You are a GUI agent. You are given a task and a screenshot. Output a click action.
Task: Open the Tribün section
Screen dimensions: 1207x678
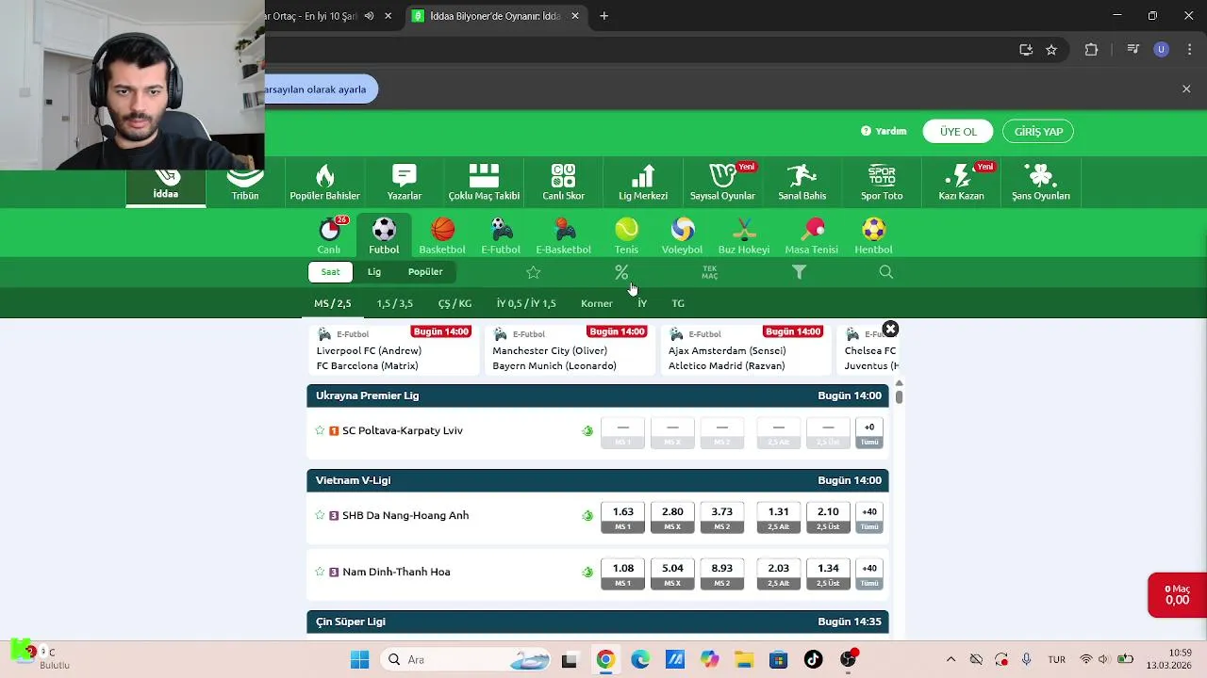click(245, 186)
